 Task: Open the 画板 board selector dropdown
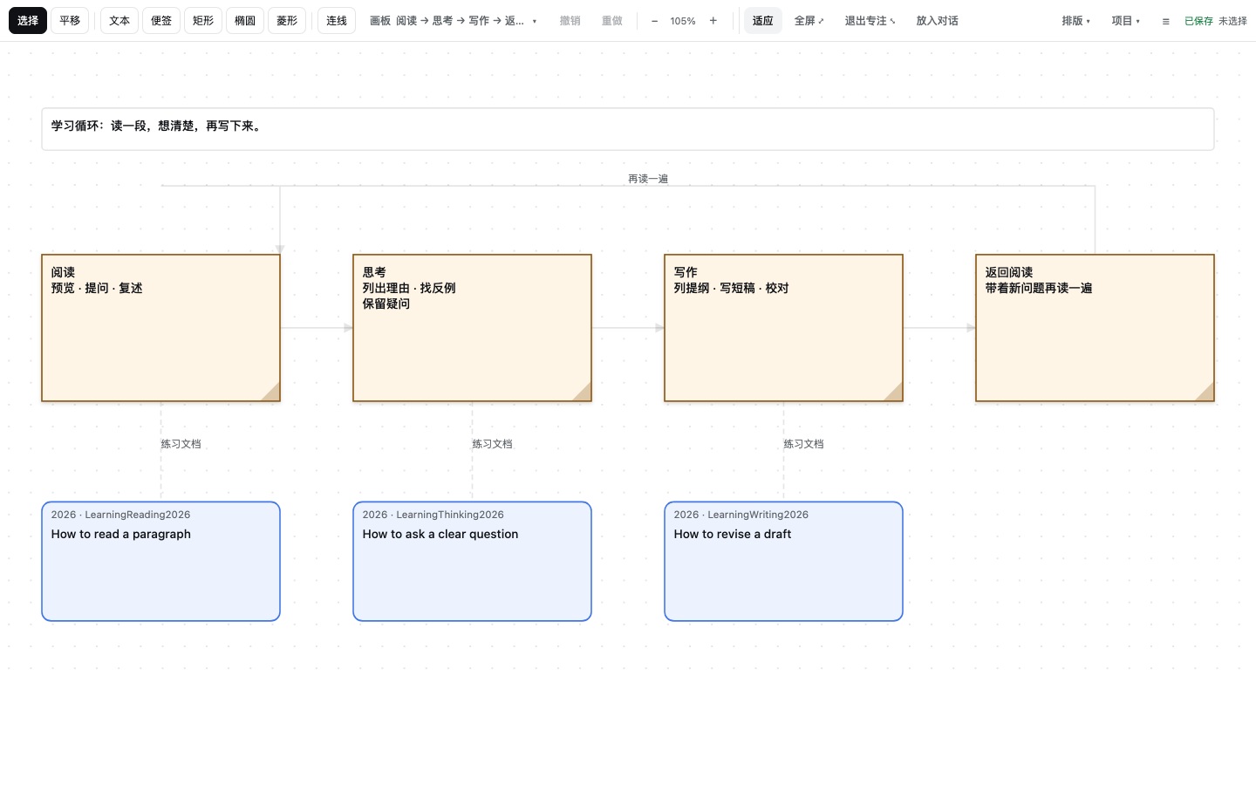click(454, 21)
